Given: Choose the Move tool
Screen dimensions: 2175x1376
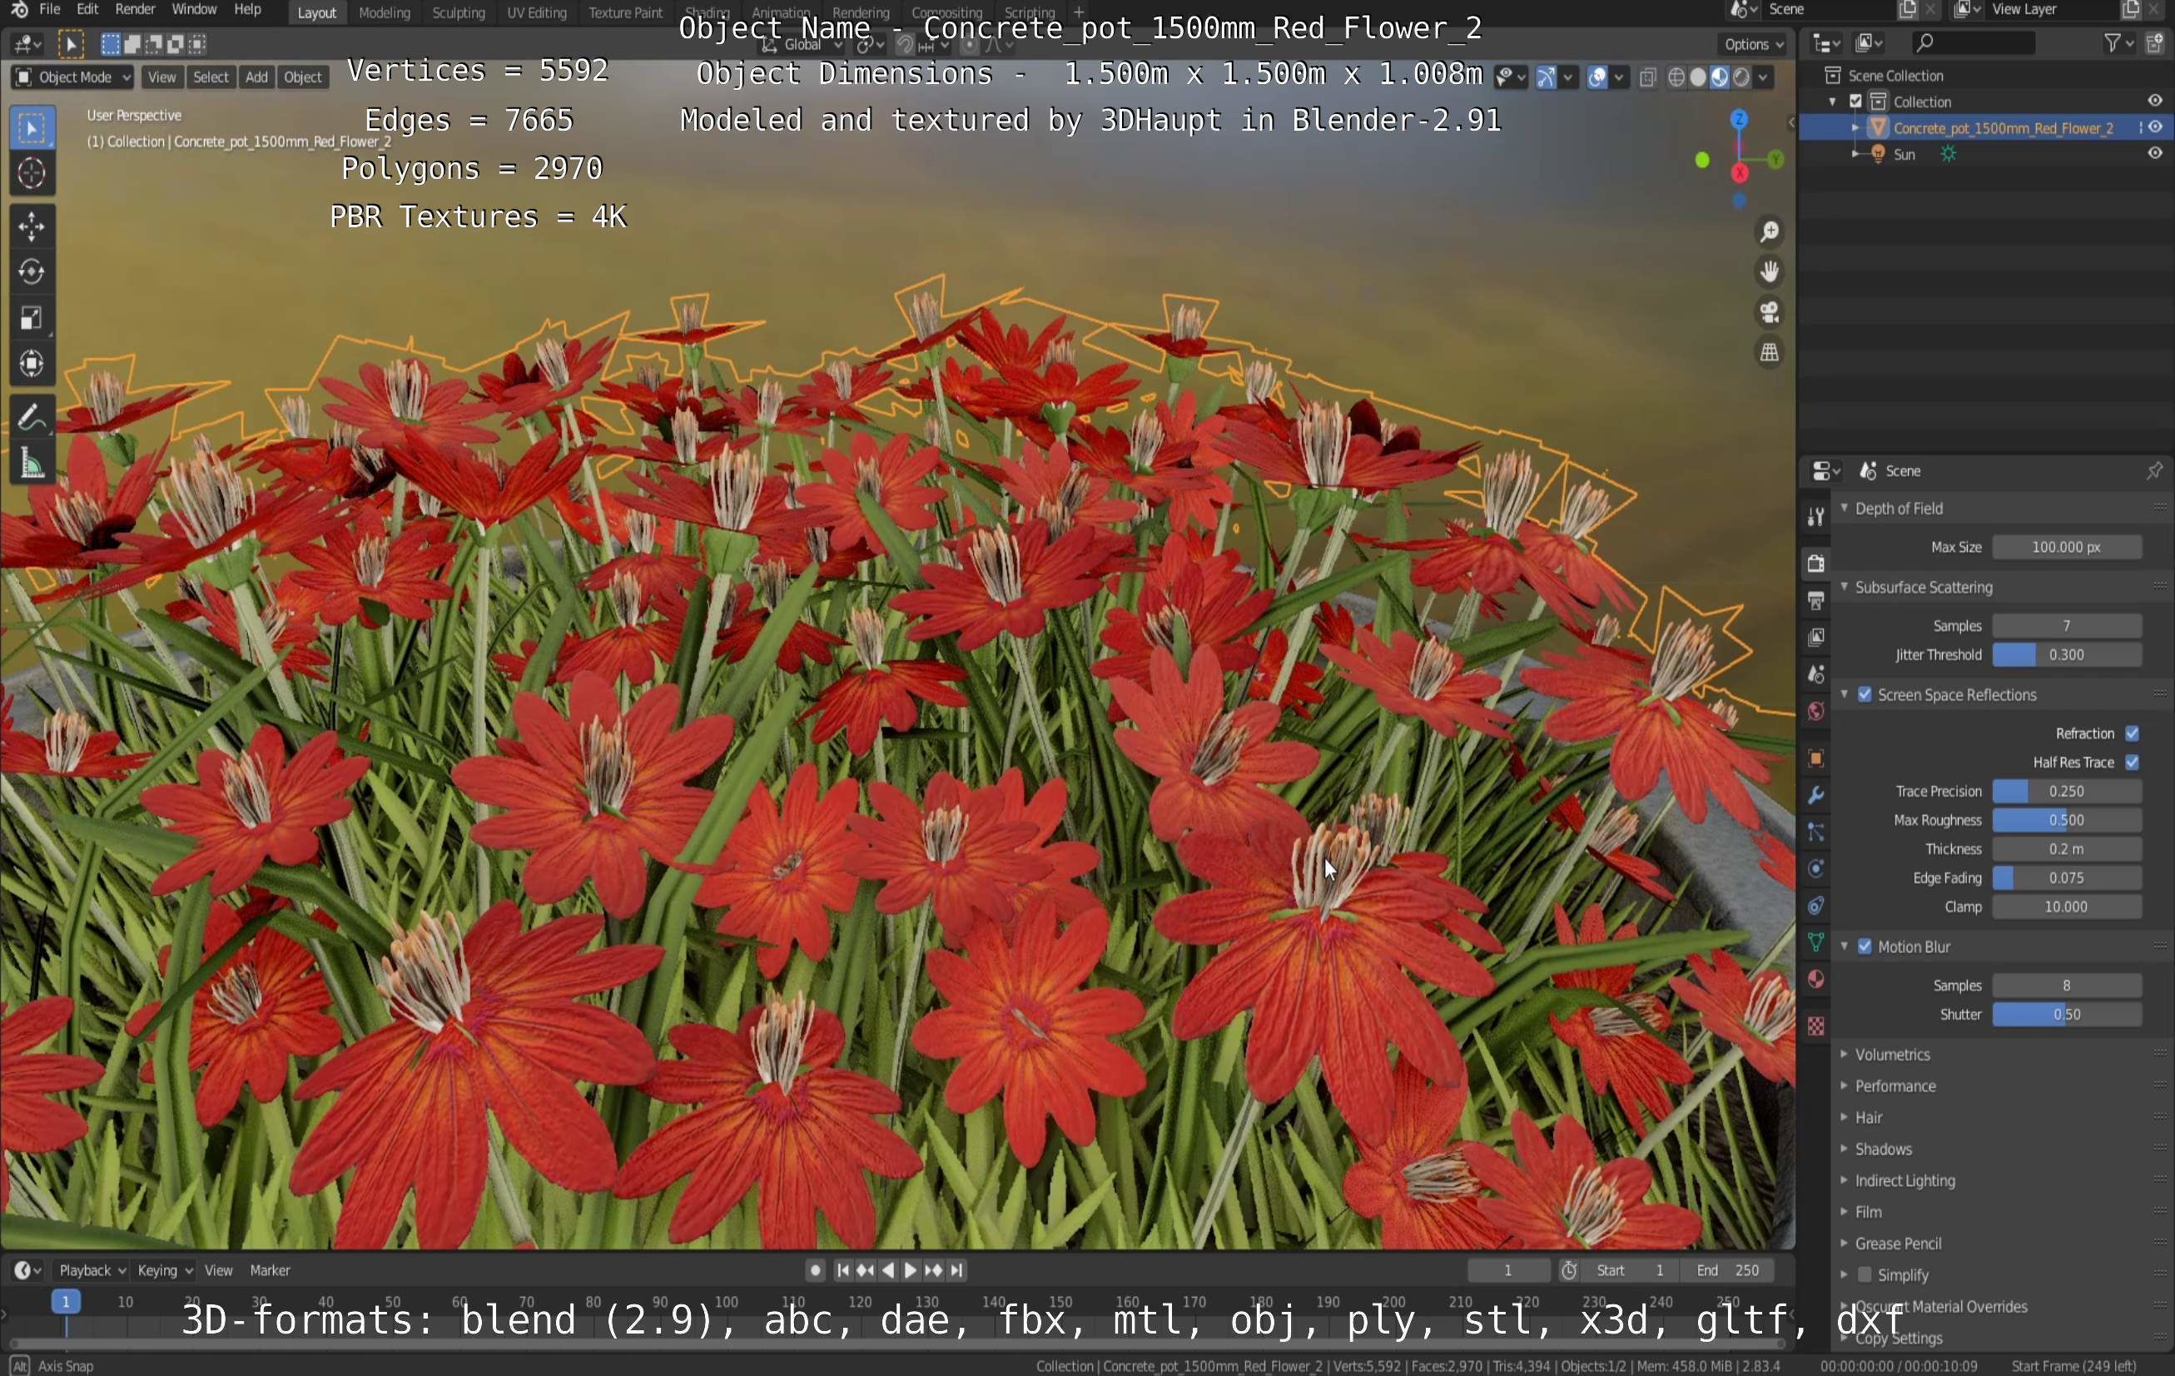Looking at the screenshot, I should 32,226.
